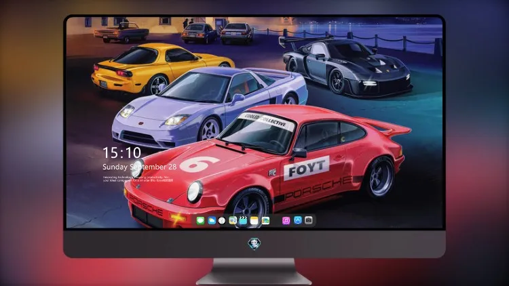Open the blue App Store icon in dock

point(298,220)
